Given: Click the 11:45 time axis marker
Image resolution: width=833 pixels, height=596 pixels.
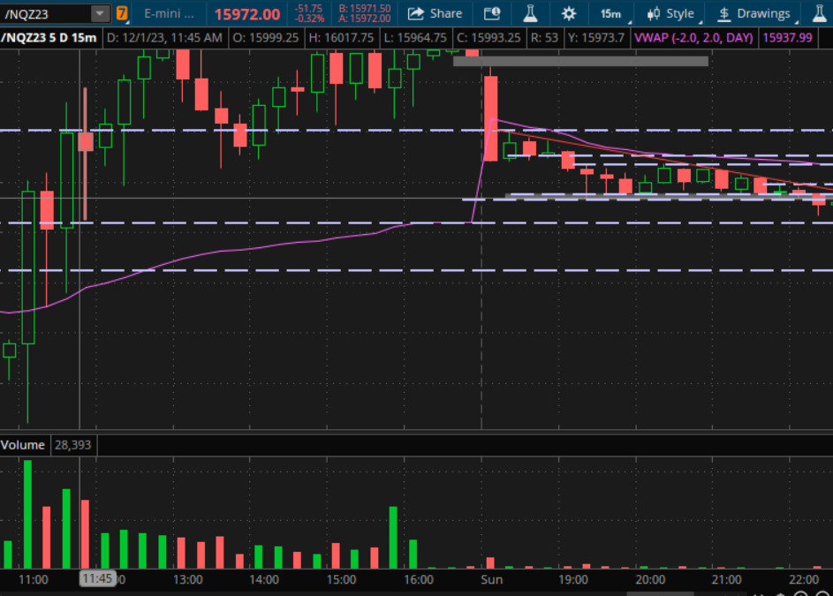Looking at the screenshot, I should pyautogui.click(x=97, y=579).
